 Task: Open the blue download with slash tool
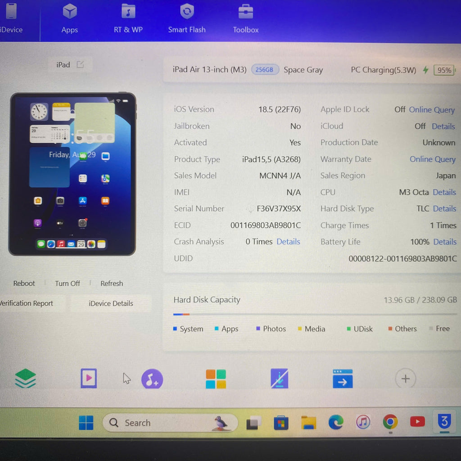click(279, 378)
